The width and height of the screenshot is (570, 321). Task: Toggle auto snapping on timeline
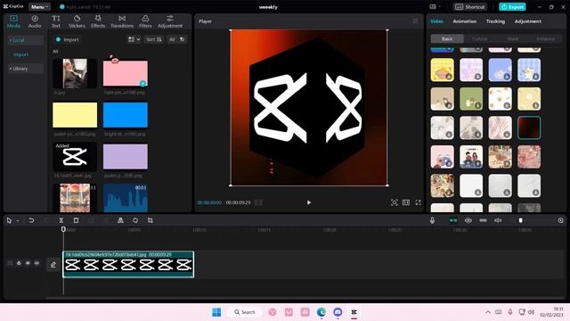[x=468, y=220]
